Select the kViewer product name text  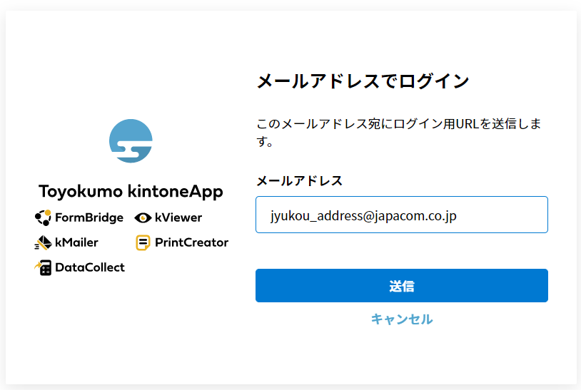coord(178,217)
